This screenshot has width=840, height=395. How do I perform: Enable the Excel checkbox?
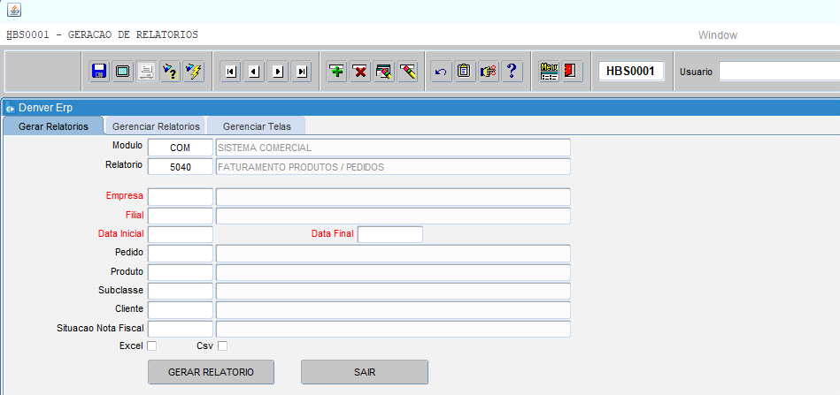(151, 346)
